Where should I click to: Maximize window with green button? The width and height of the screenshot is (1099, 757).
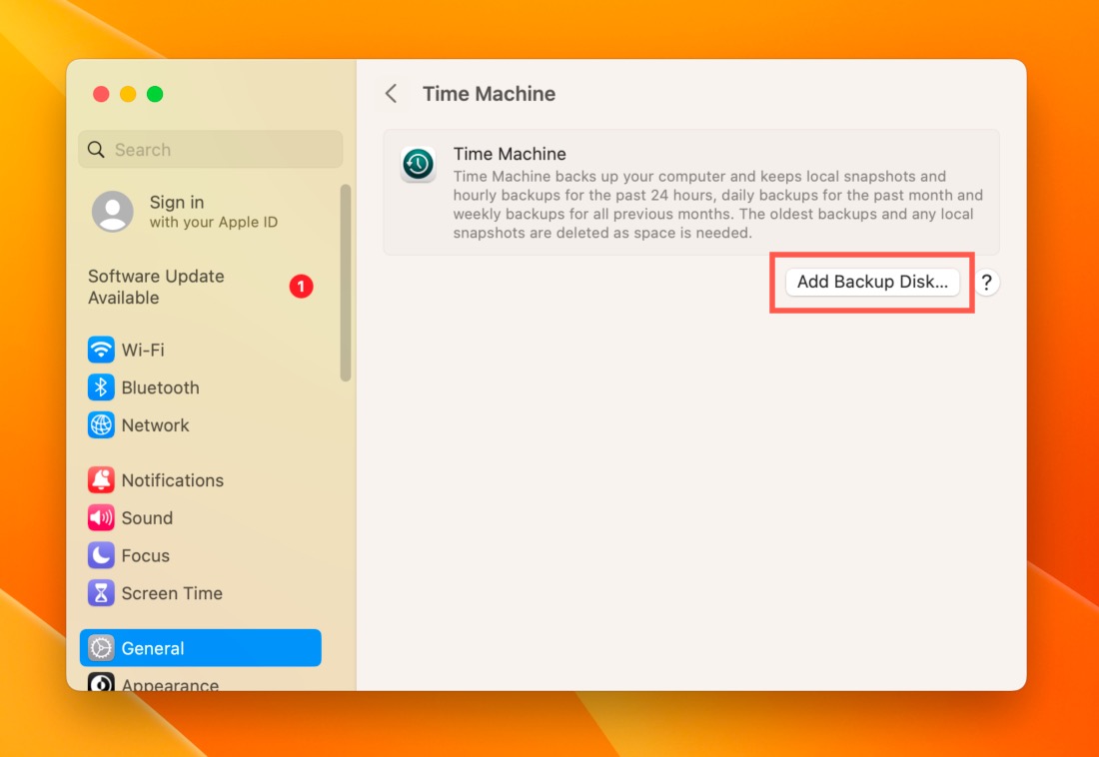tap(155, 94)
